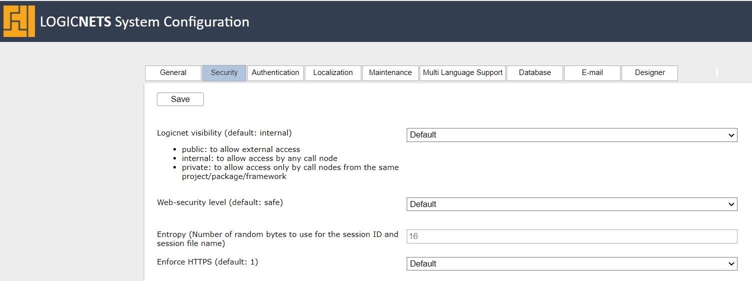Select the Designer tab
Image resolution: width=752 pixels, height=281 pixels.
[x=650, y=73]
